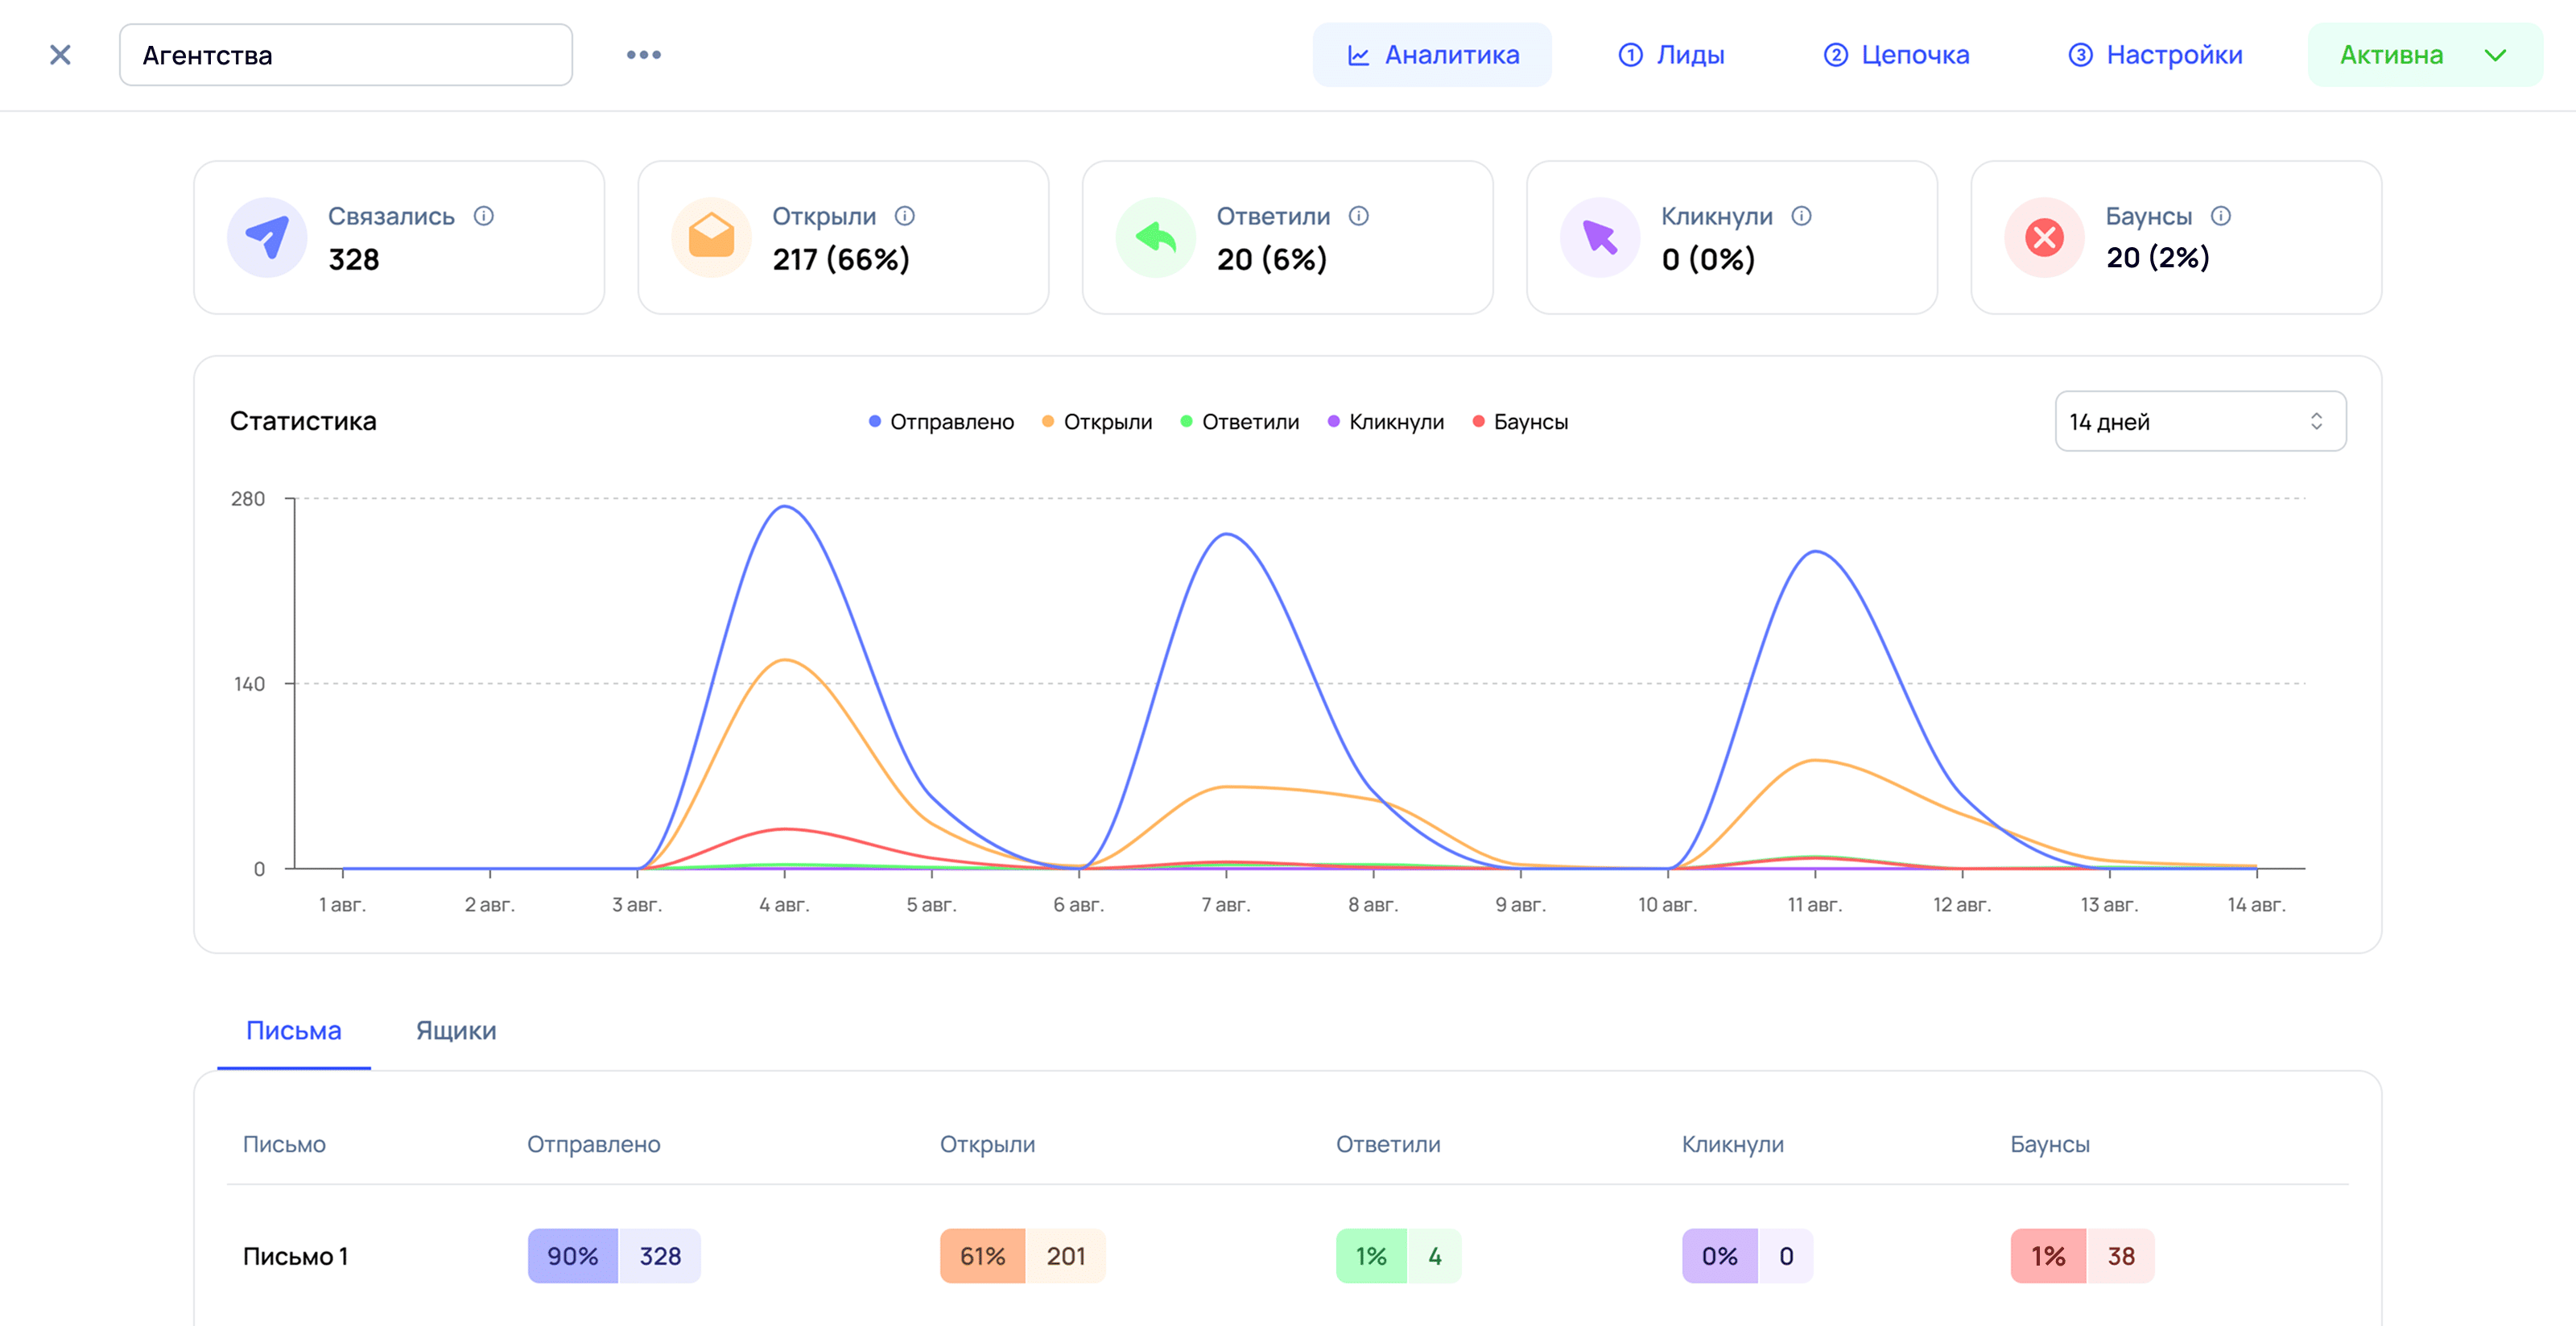Viewport: 2576px width, 1326px height.
Task: Click the paper plane Связались icon
Action: pyautogui.click(x=267, y=238)
